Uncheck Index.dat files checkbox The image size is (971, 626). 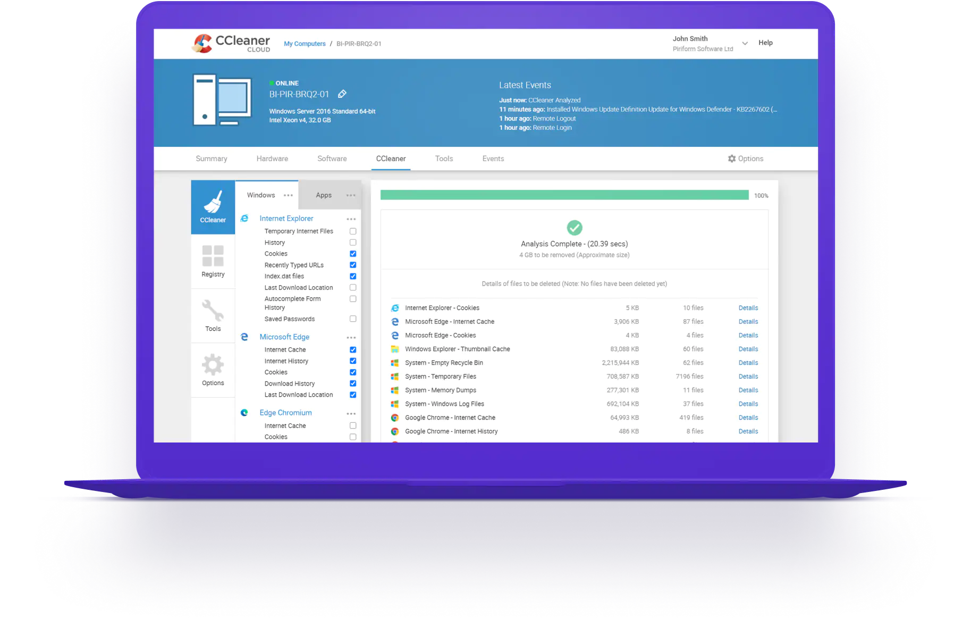pos(353,277)
